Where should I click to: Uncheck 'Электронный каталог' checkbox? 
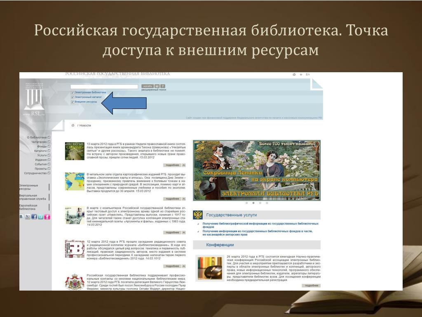pos(73,97)
